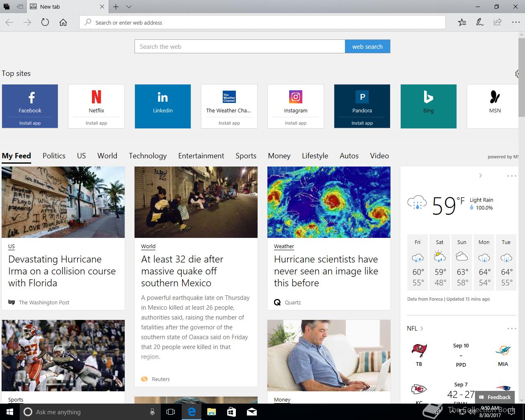Click the Share icon in toolbar
Screen dimensions: 525x420
(498, 23)
